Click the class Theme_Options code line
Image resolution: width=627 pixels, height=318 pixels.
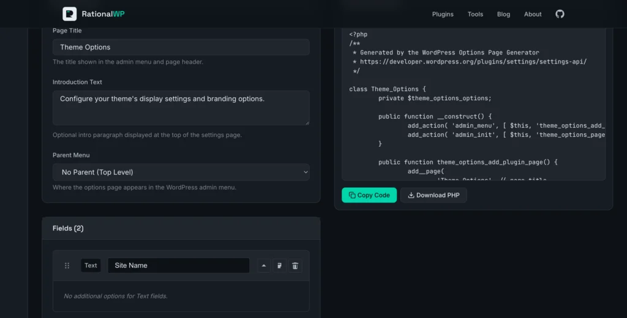click(x=388, y=89)
